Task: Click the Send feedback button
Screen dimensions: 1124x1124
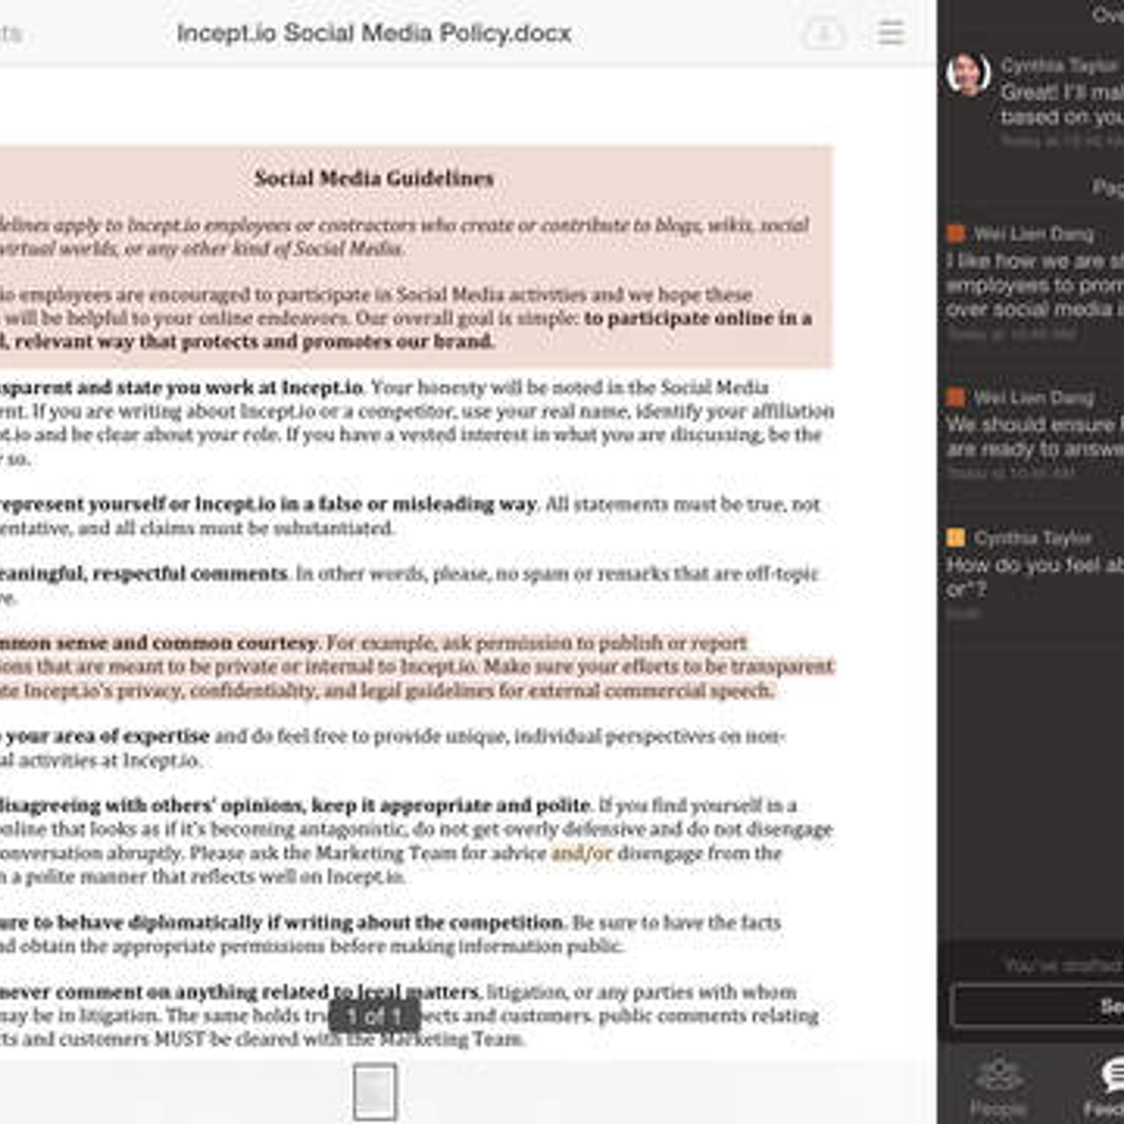Action: (x=1038, y=1006)
